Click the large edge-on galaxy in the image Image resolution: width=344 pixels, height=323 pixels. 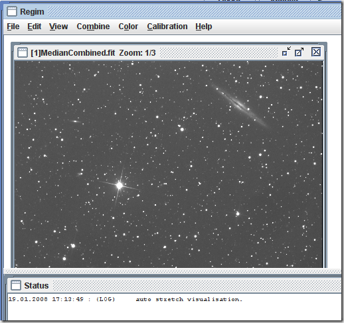point(240,105)
